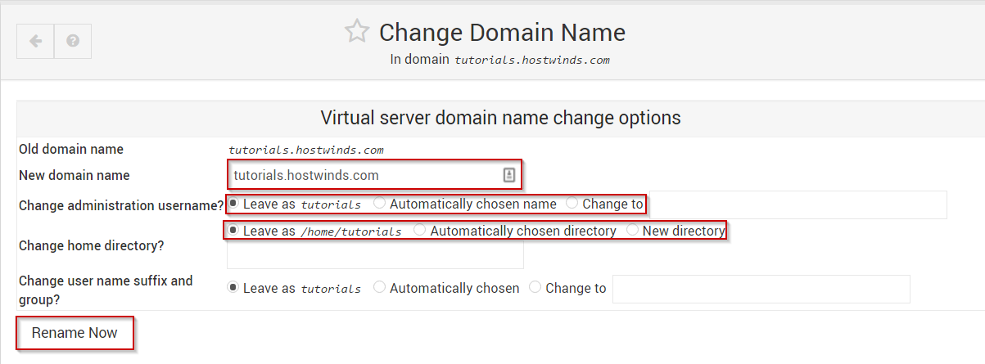The height and width of the screenshot is (364, 985).
Task: Click the Old domain name label
Action: [x=71, y=149]
